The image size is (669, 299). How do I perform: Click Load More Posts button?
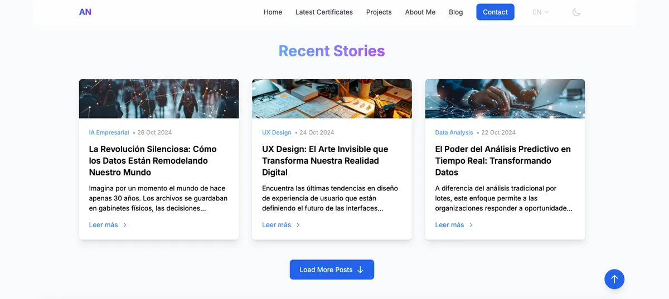click(x=332, y=269)
